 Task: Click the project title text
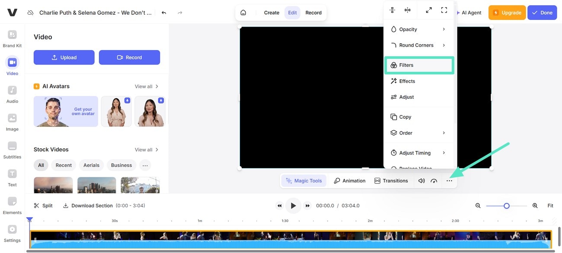95,13
